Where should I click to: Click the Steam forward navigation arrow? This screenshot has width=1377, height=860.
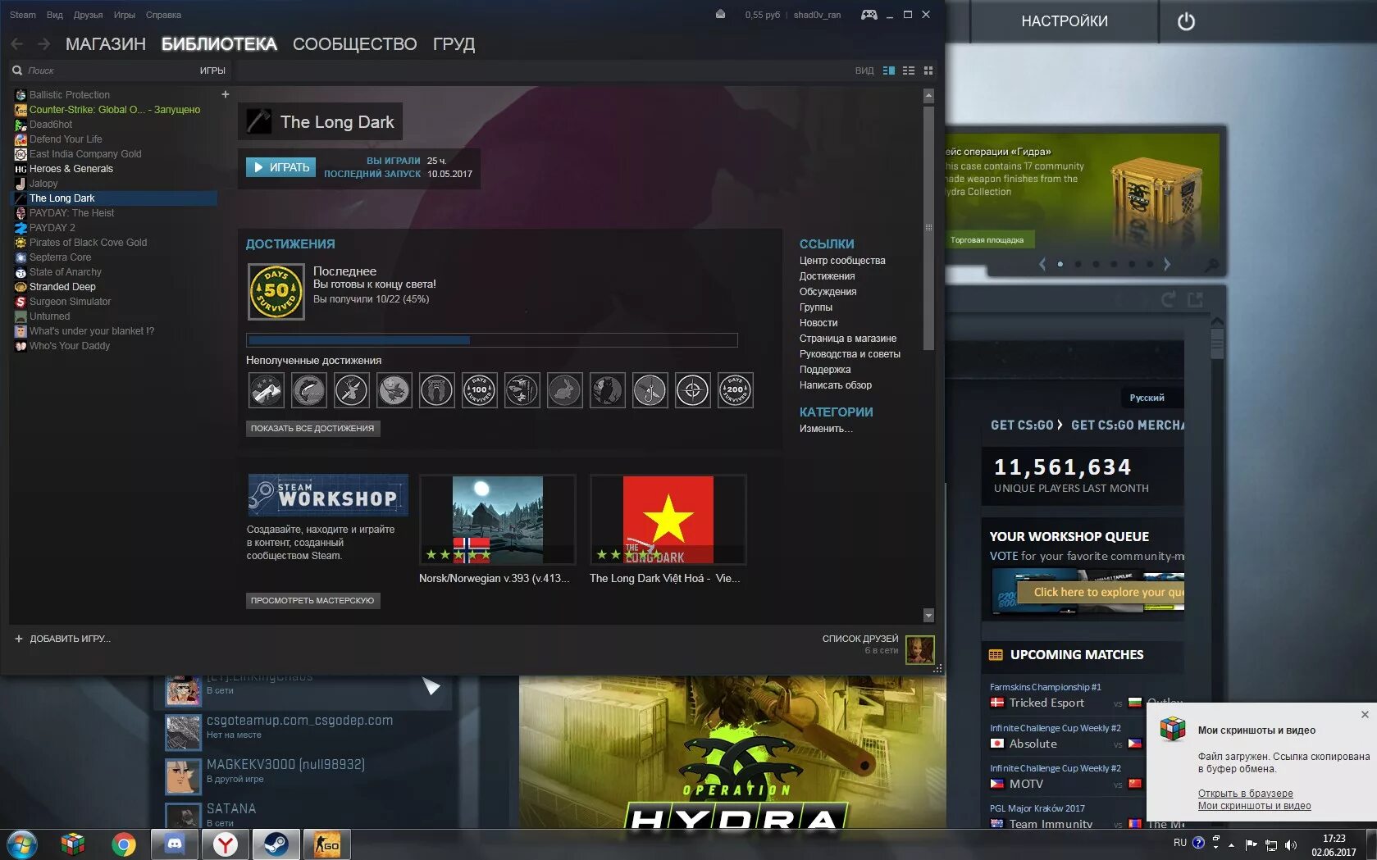point(44,44)
